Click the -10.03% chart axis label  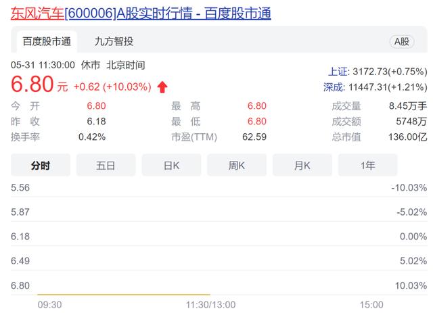409,188
